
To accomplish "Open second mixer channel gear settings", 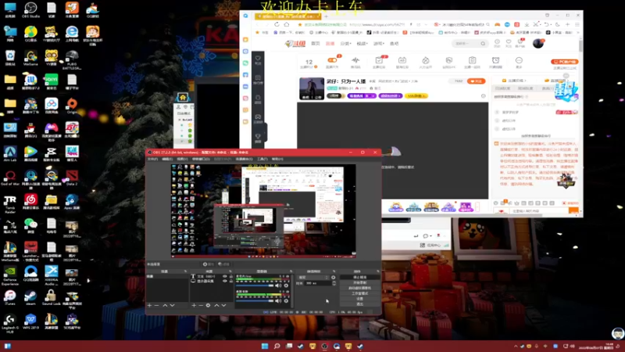I will point(286,300).
